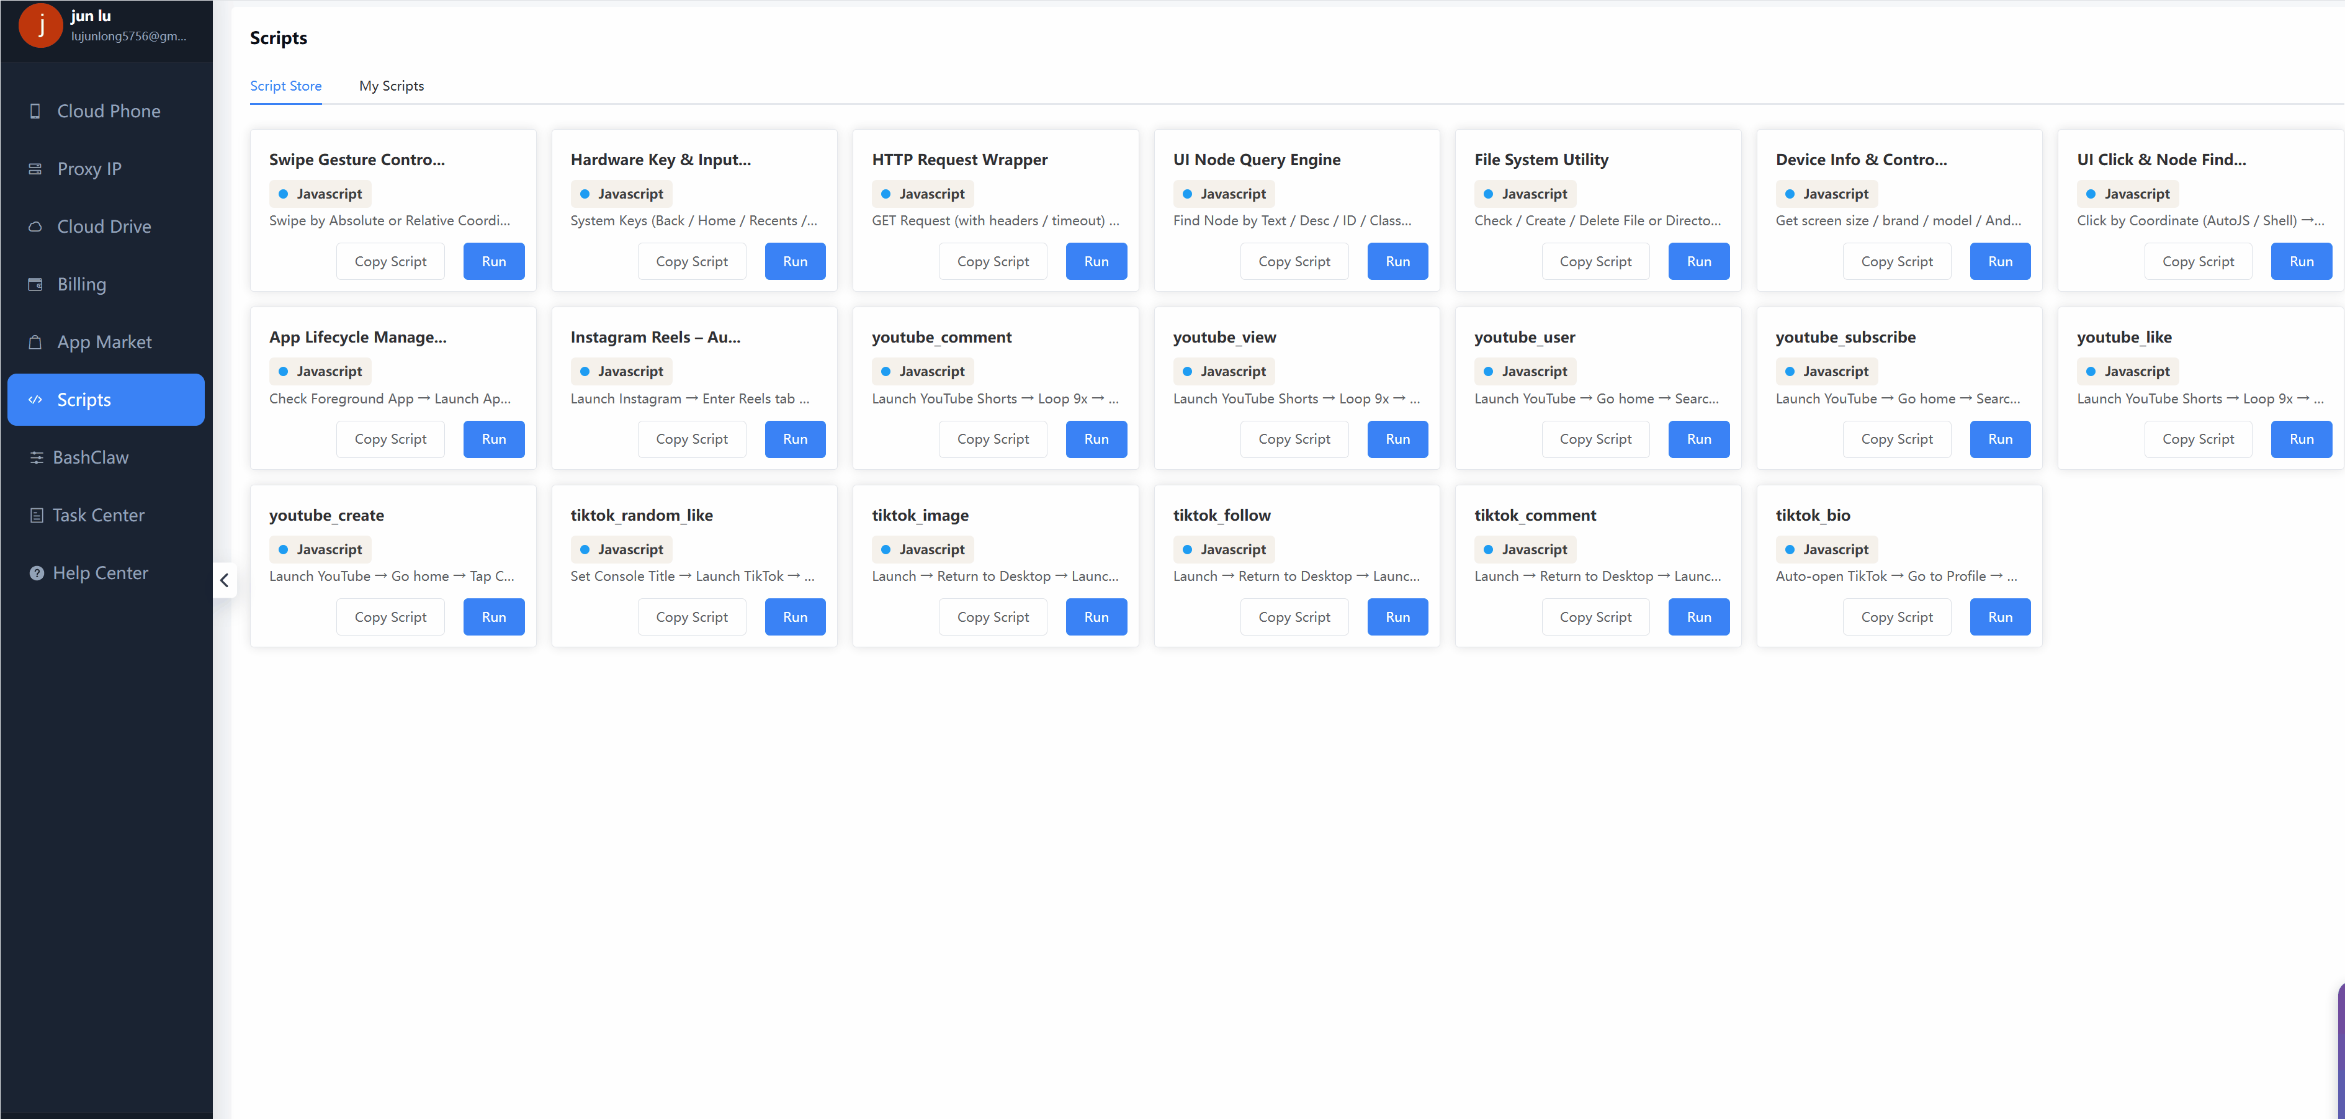Screen dimensions: 2345x1119
Task: Click the 'Find Node by Text / Desc' description
Action: pyautogui.click(x=1293, y=220)
